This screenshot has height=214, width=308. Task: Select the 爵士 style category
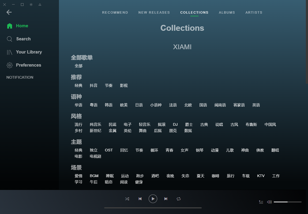[189, 125]
